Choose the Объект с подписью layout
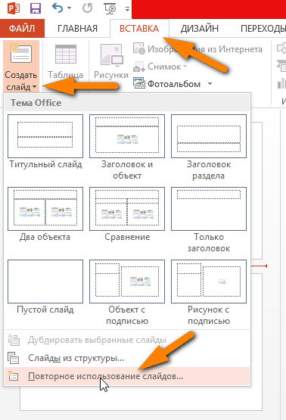This screenshot has height=420, width=286. (127, 293)
